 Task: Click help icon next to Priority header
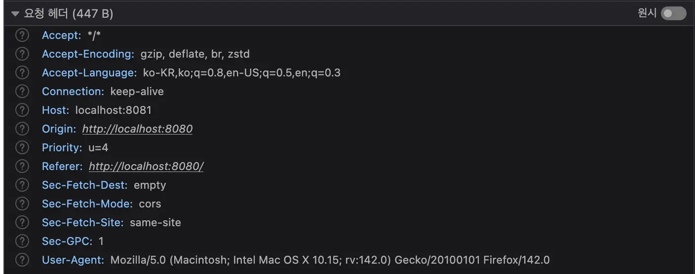click(x=22, y=148)
